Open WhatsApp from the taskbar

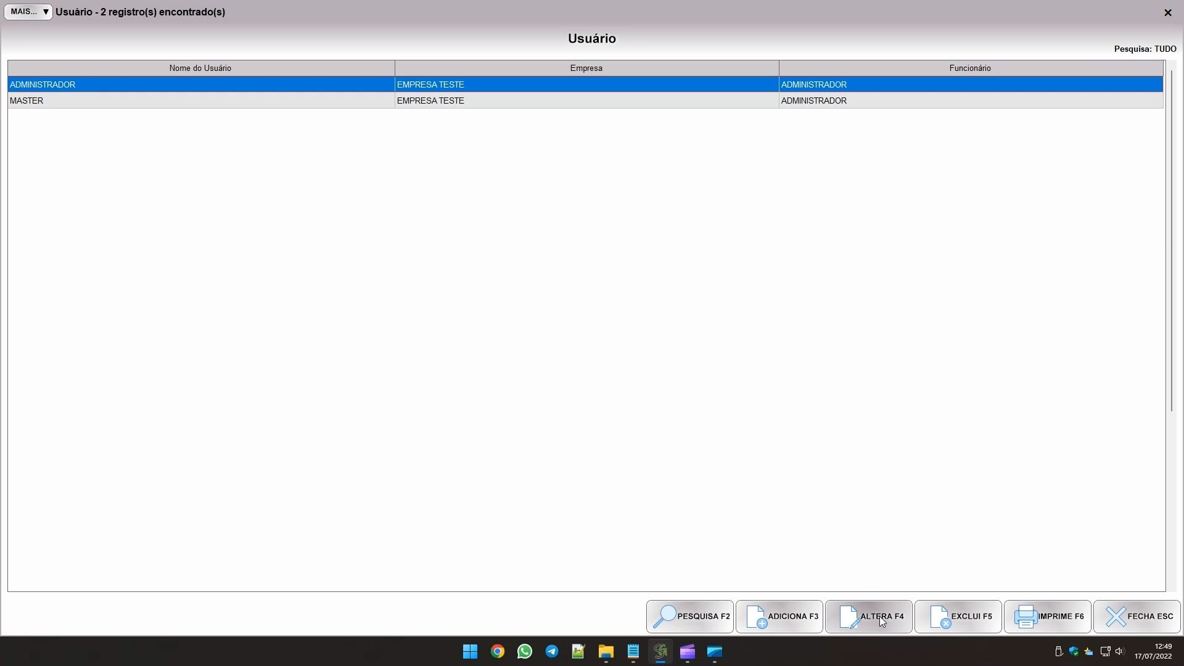pyautogui.click(x=525, y=652)
